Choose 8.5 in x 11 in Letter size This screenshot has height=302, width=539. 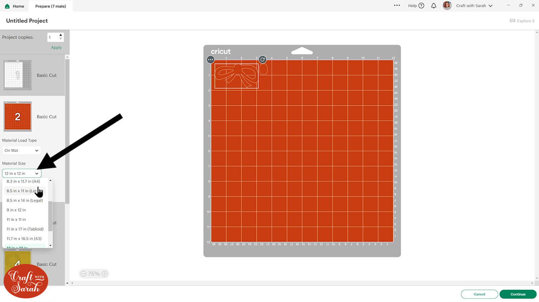(25, 191)
